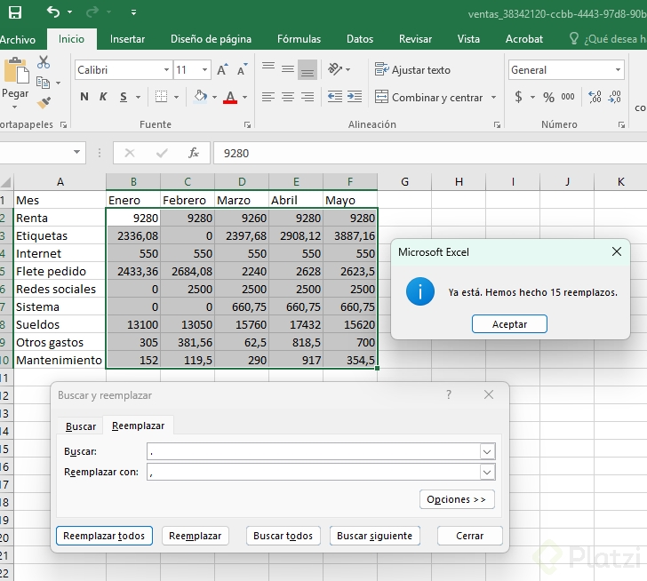Expand the General number format dropdown
The height and width of the screenshot is (581, 647).
coord(618,69)
